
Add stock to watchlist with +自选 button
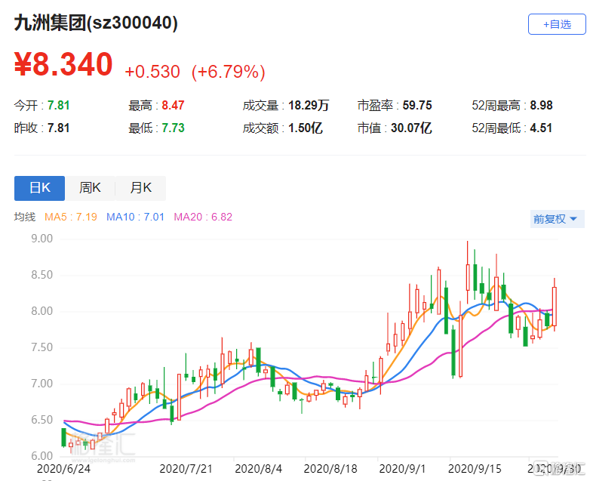coord(557,24)
